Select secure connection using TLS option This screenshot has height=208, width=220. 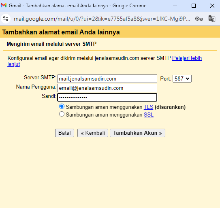tap(62, 106)
